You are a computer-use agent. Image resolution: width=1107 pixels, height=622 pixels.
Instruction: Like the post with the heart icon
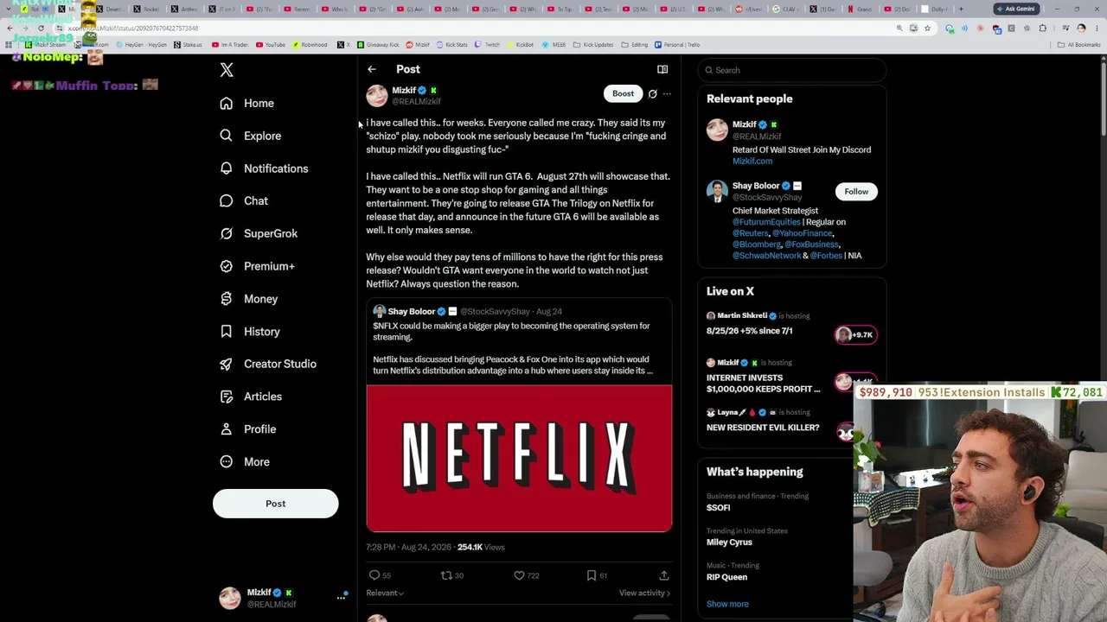(x=519, y=575)
